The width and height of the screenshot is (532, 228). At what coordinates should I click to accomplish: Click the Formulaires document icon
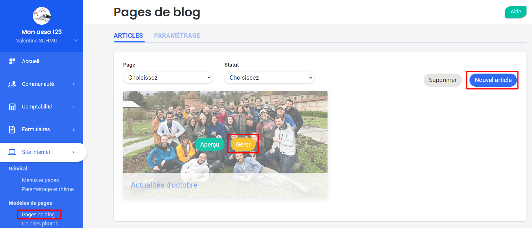pos(12,129)
